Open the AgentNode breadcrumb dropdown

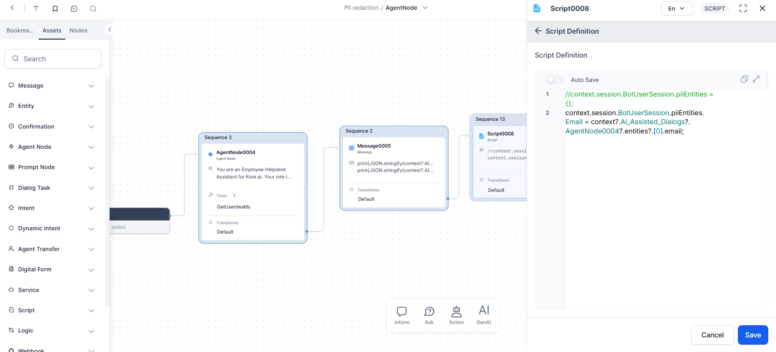tap(425, 8)
